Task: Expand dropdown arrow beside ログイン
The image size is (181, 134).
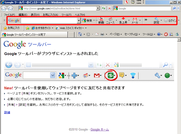Action: (x=179, y=20)
